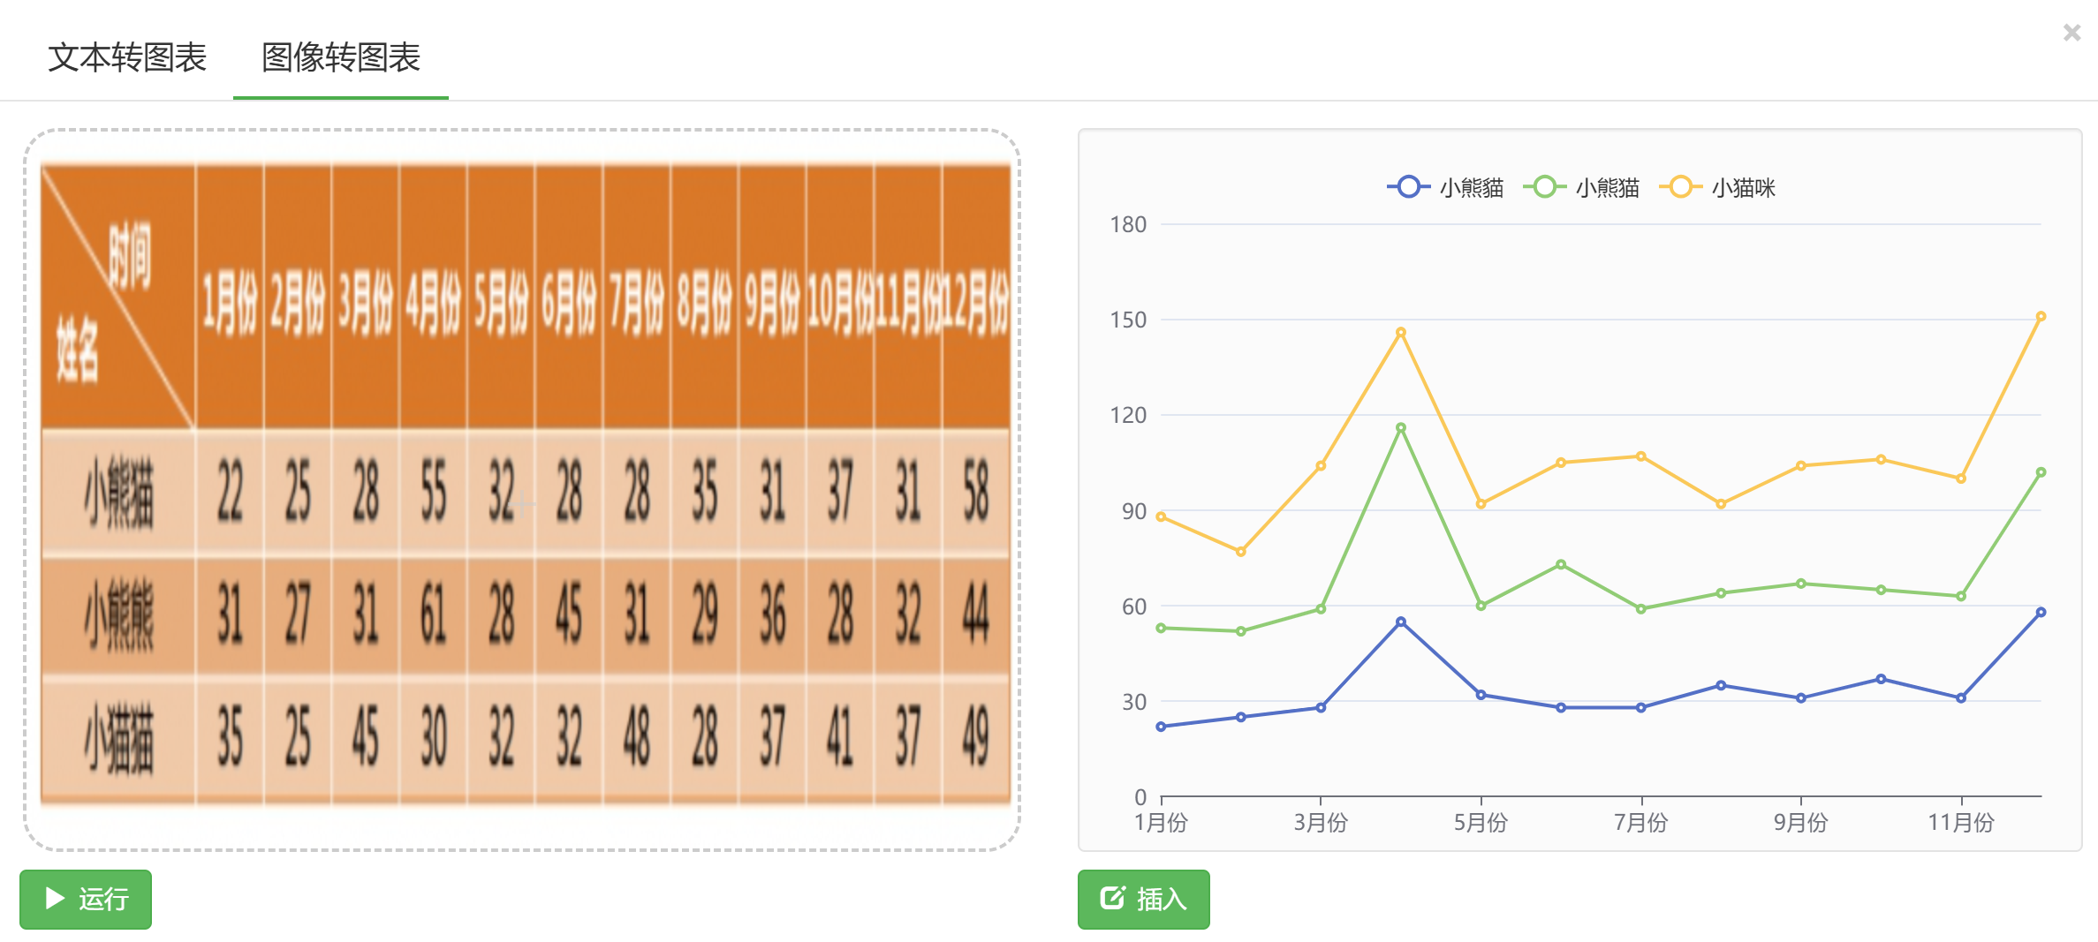Click 插入 to insert the chart
The image size is (2098, 942).
pyautogui.click(x=1143, y=900)
